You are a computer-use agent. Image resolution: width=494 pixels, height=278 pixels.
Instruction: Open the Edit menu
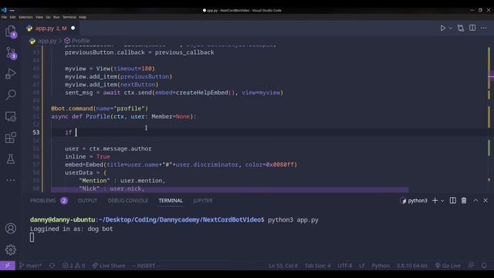click(x=12, y=17)
